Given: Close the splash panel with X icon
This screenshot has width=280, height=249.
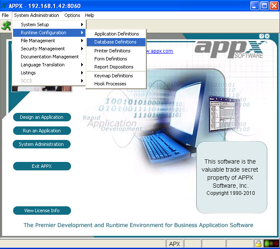Looking at the screenshot, I should click(x=267, y=36).
